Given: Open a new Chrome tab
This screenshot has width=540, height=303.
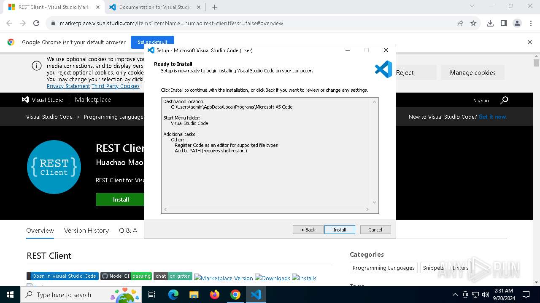Looking at the screenshot, I should tap(215, 7).
